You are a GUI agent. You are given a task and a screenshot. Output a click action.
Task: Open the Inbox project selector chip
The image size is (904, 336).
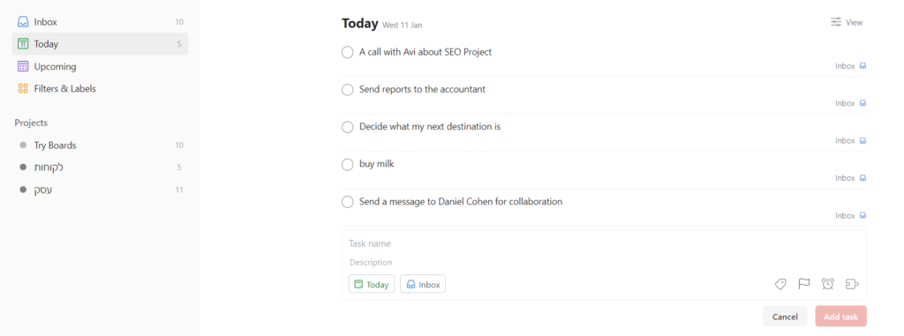point(423,284)
